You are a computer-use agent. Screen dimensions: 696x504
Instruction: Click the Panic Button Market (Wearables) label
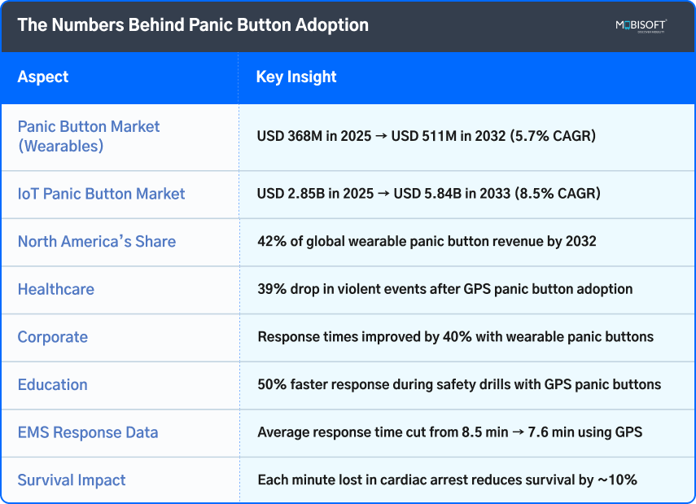pyautogui.click(x=89, y=136)
